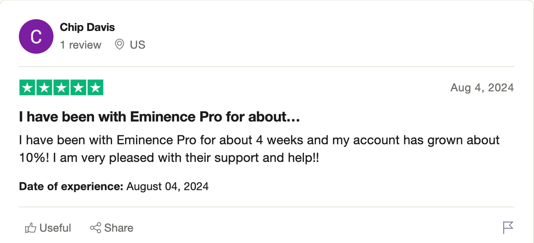Click the third green star
534x243 pixels.
pyautogui.click(x=61, y=88)
